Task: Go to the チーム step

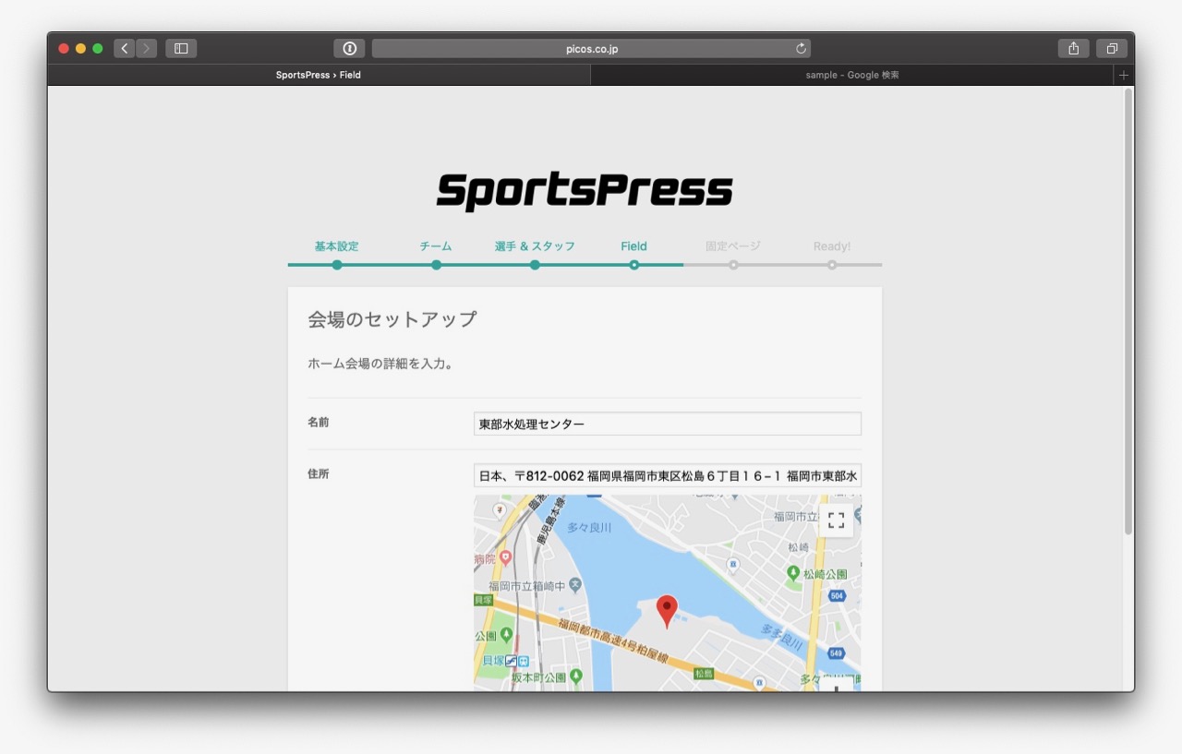Action: (436, 246)
